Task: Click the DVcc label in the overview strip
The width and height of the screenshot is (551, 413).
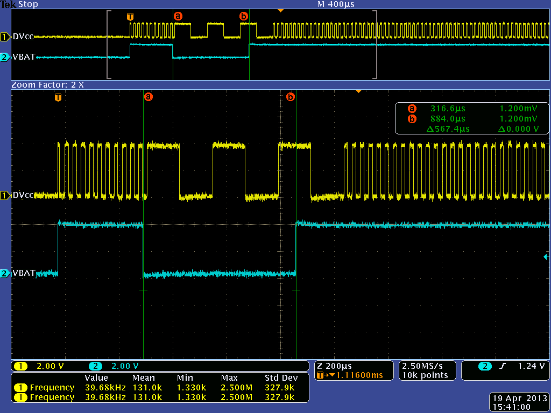Action: coord(23,37)
